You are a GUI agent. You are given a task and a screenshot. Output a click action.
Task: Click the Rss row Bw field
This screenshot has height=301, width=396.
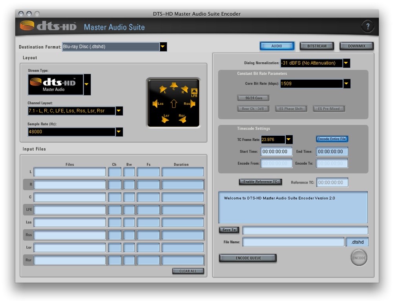coord(129,235)
